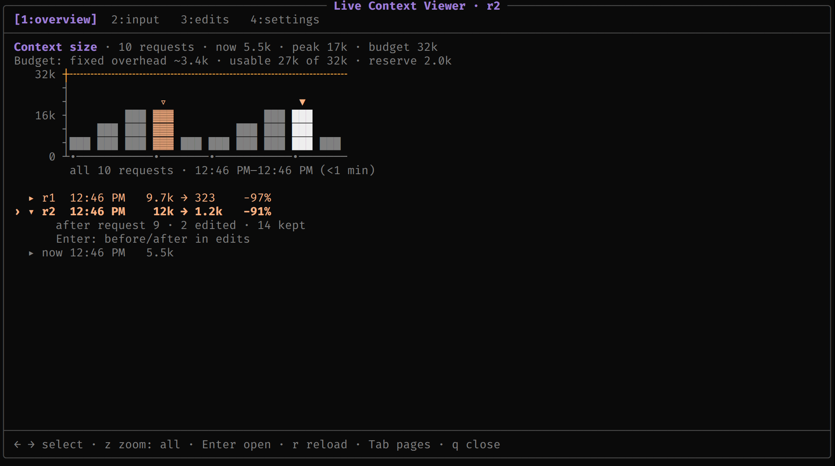Viewport: 835px width, 466px height.
Task: Click the first gray bar in chart
Action: (80, 144)
